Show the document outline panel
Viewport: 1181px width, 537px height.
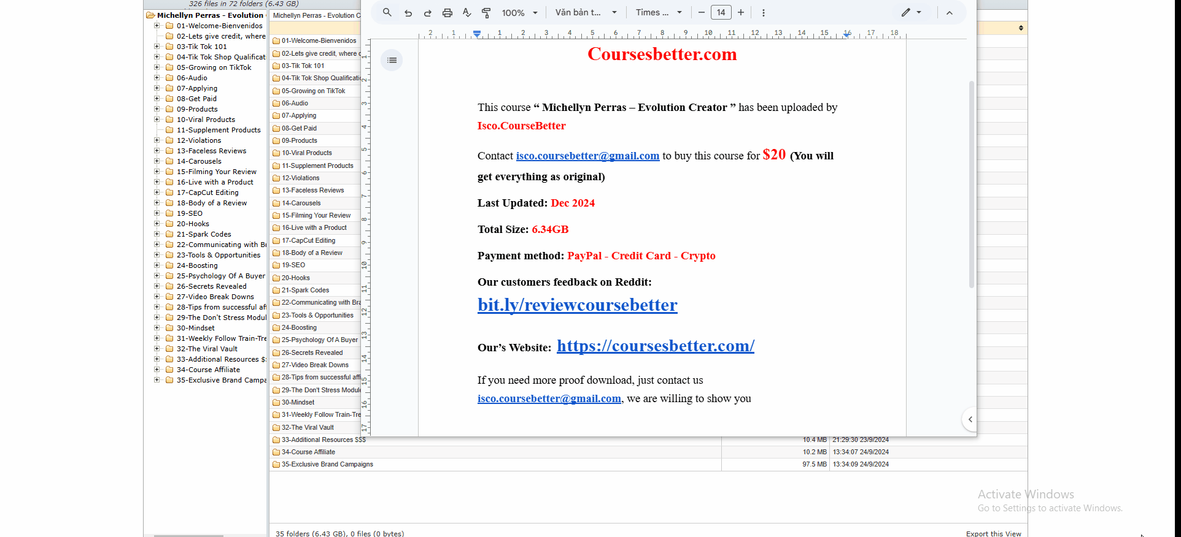click(x=392, y=60)
